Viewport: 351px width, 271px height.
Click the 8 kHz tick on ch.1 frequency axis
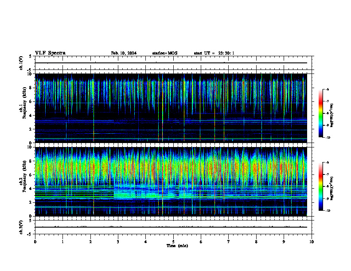point(31,88)
